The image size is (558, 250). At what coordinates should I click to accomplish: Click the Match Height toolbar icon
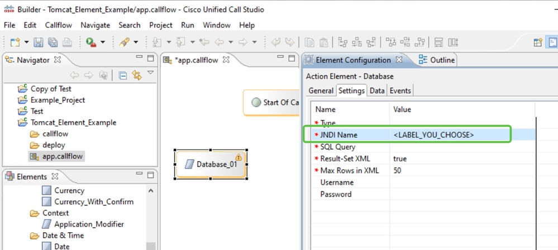(x=452, y=42)
